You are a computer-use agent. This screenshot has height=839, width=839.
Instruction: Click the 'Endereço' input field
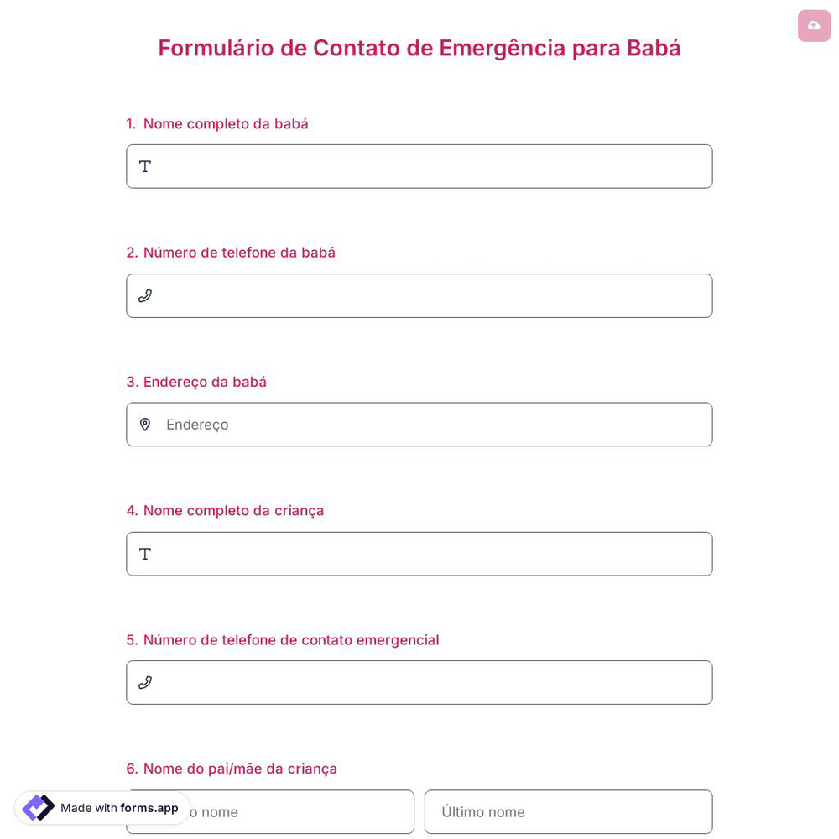419,425
